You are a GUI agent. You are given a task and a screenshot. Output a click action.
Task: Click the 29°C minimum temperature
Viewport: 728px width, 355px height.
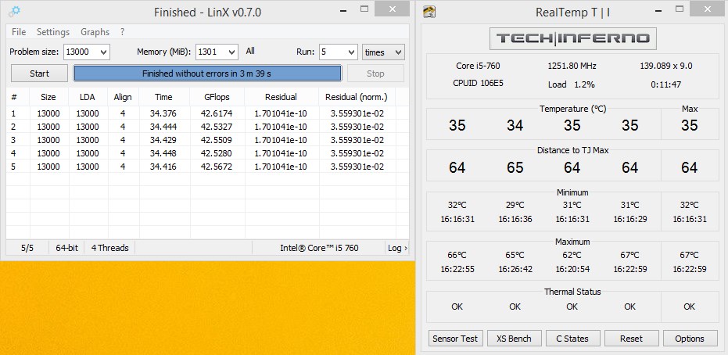515,205
